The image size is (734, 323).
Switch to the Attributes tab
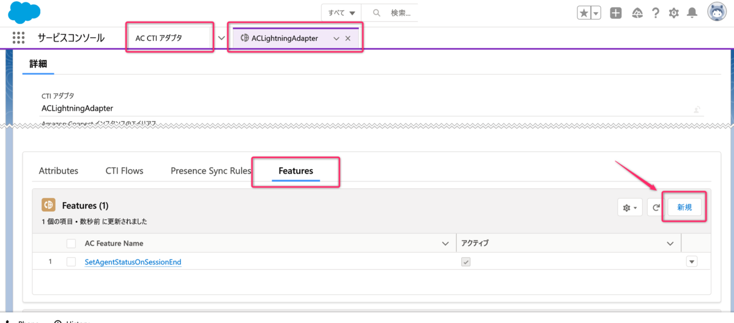click(x=59, y=170)
